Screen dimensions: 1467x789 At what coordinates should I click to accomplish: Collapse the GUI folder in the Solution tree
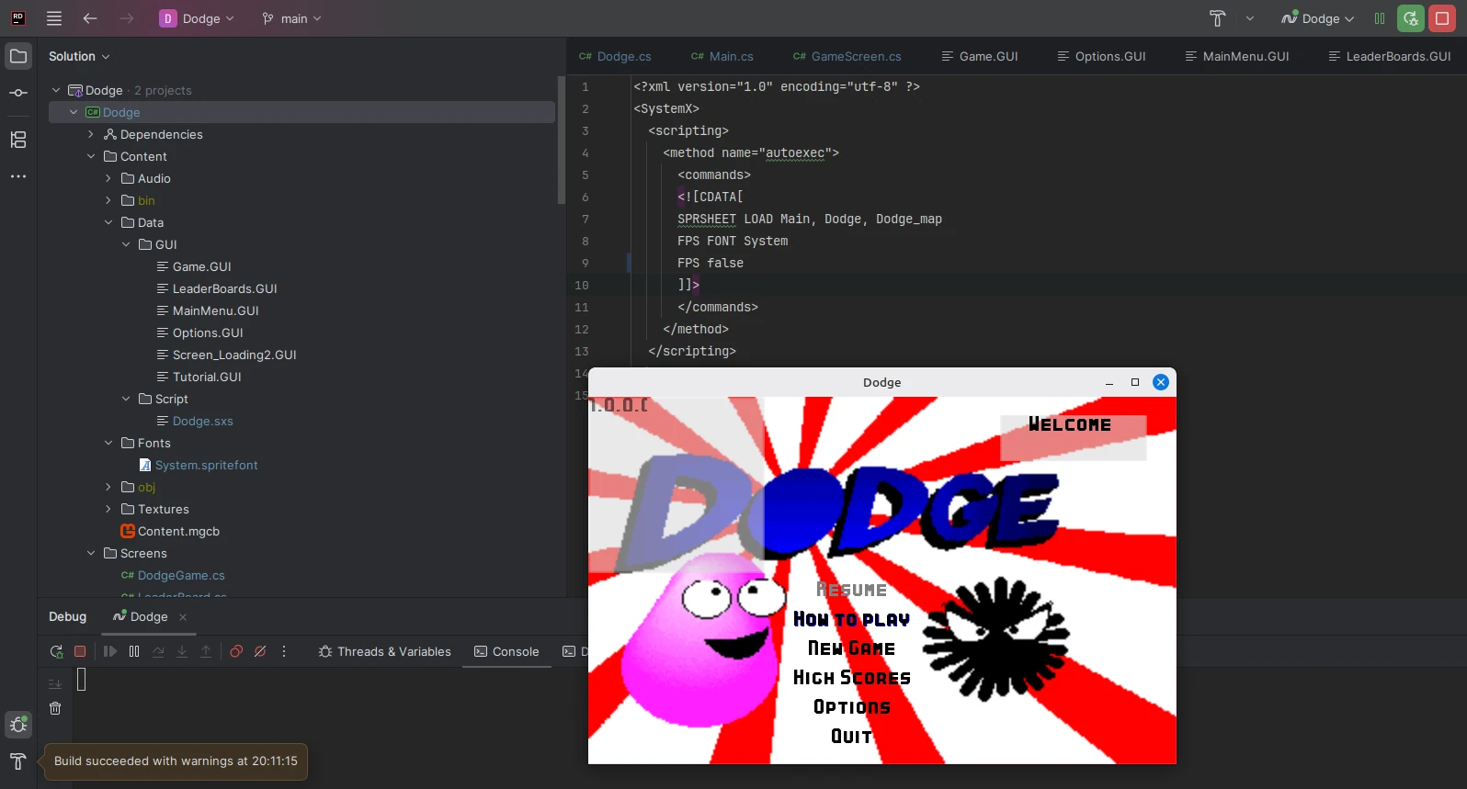click(126, 244)
